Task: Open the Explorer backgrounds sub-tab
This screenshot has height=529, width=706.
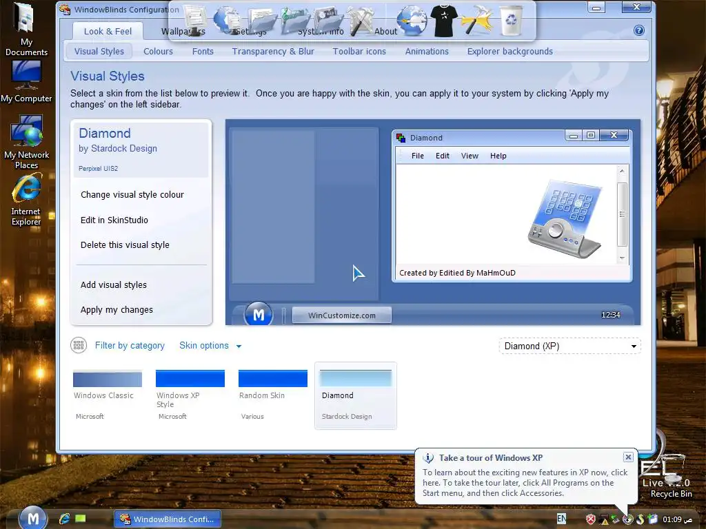Action: pos(510,51)
